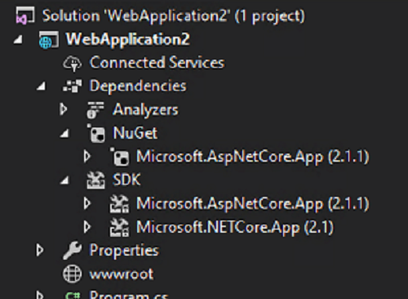
Task: Click the Dependencies node icon
Action: (x=72, y=87)
